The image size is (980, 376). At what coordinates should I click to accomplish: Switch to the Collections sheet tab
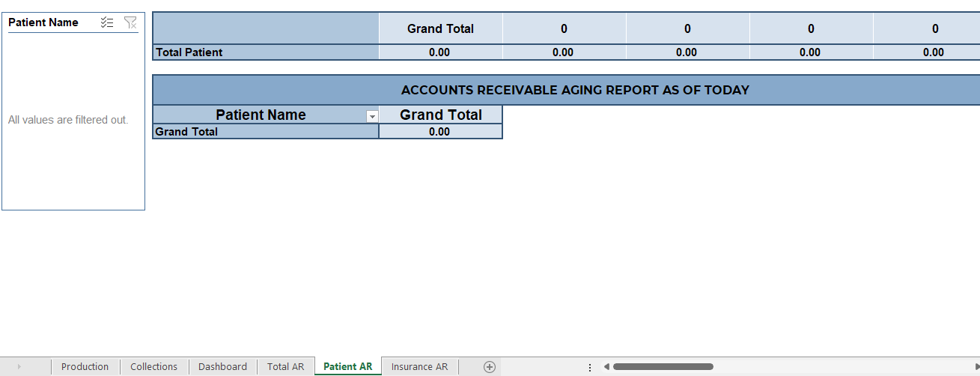(x=153, y=367)
